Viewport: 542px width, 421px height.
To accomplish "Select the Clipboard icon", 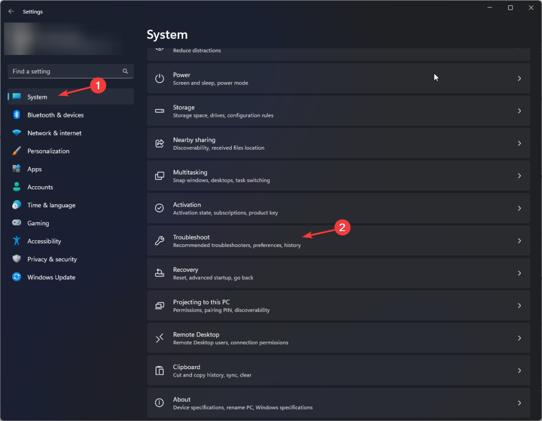I will click(159, 370).
